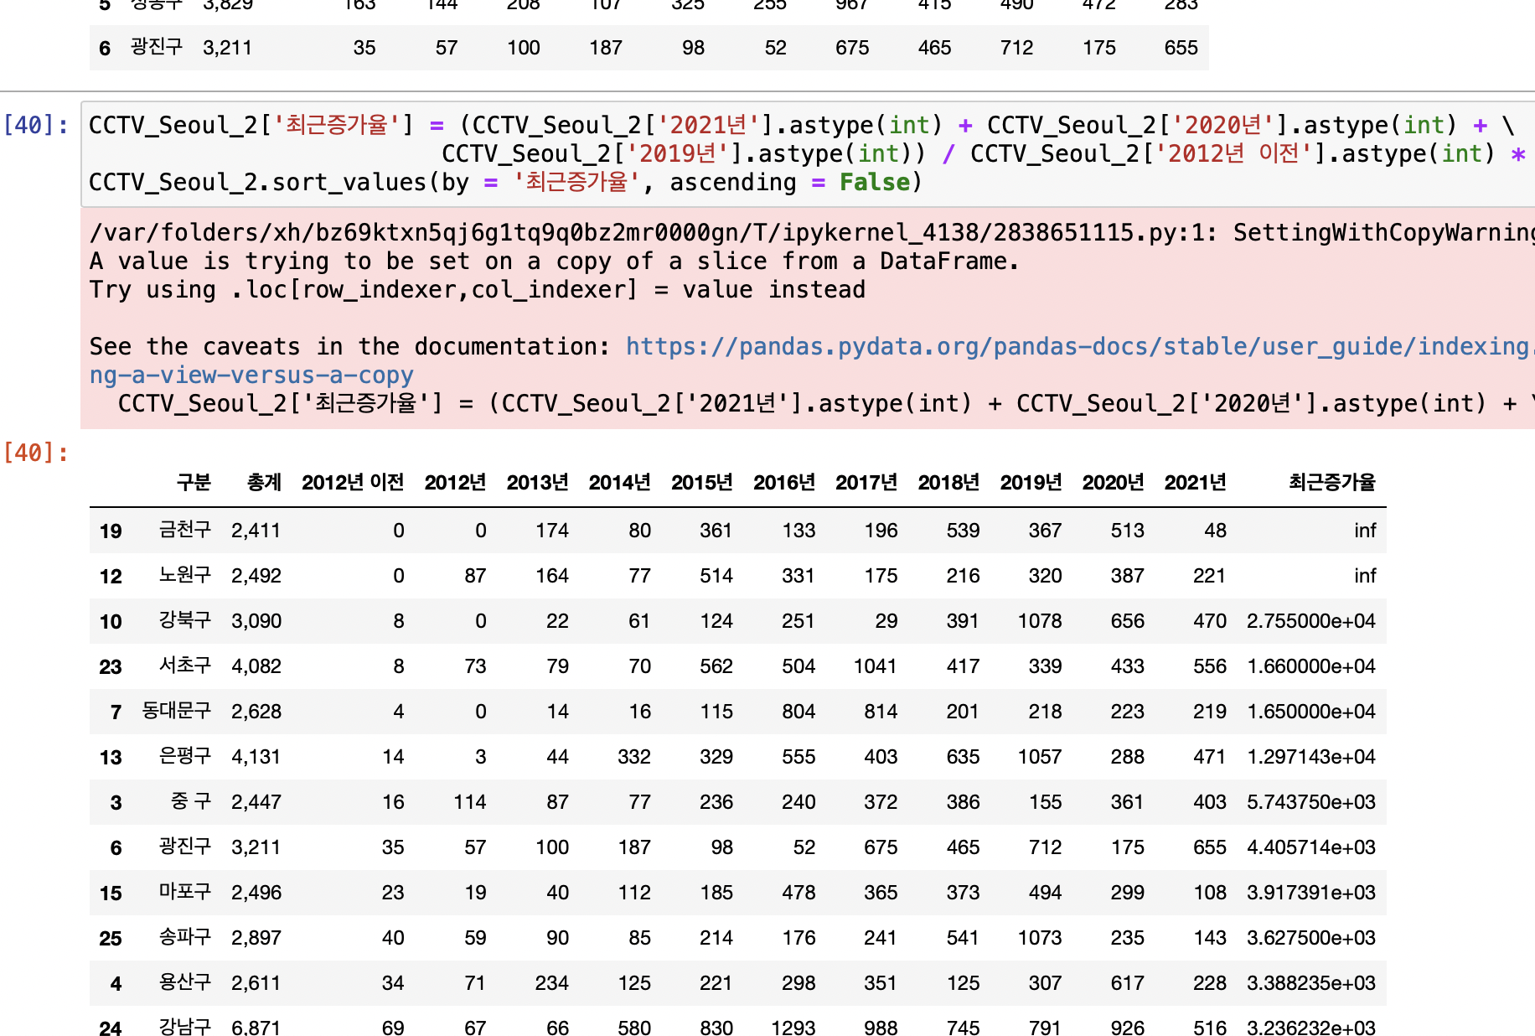Click the 2018년 column header
The width and height of the screenshot is (1535, 1036).
[x=948, y=482]
